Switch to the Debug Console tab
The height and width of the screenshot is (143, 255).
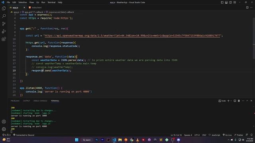[40, 101]
